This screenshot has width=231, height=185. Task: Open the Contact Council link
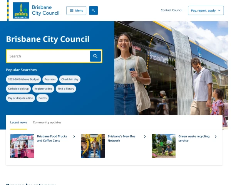tap(171, 10)
